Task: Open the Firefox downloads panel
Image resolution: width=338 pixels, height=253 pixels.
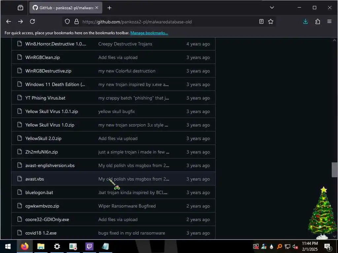Action: point(305,21)
